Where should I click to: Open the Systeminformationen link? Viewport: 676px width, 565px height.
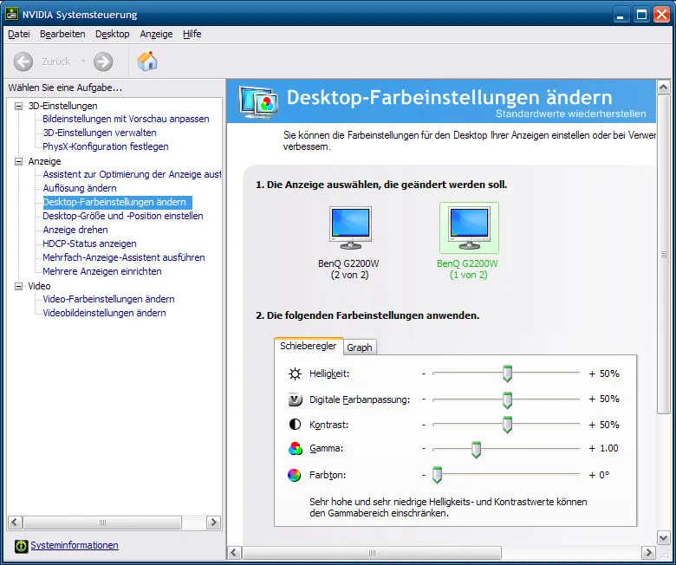(75, 546)
